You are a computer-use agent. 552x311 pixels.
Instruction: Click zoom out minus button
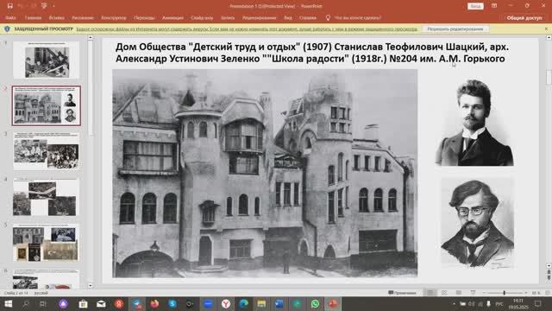click(484, 293)
